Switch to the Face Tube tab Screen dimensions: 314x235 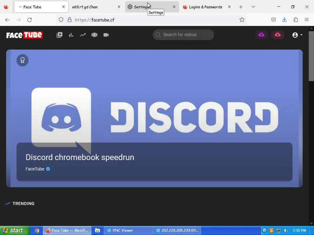(x=41, y=7)
